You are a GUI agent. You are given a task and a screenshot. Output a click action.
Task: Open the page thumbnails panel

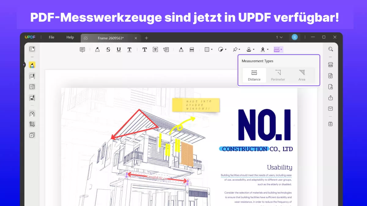pyautogui.click(x=32, y=49)
